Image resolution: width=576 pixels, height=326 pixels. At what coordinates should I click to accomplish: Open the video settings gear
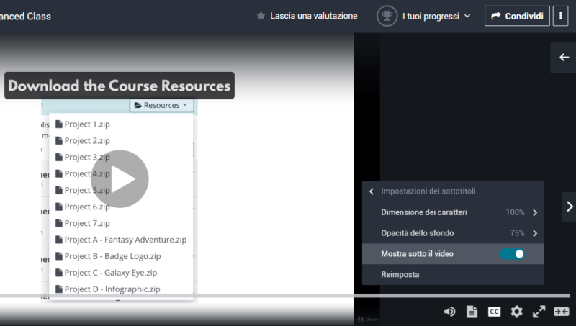516,312
